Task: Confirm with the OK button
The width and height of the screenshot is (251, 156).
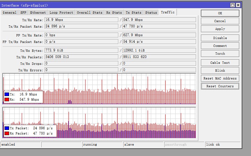Action: 220,13
